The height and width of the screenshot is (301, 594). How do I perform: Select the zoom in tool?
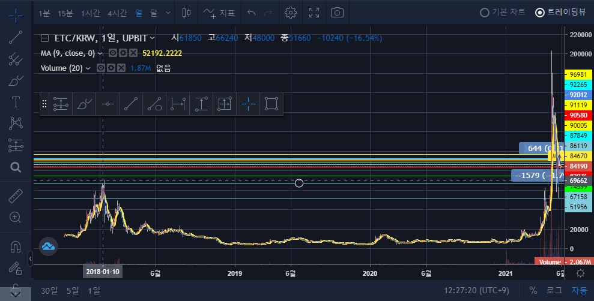pos(16,218)
